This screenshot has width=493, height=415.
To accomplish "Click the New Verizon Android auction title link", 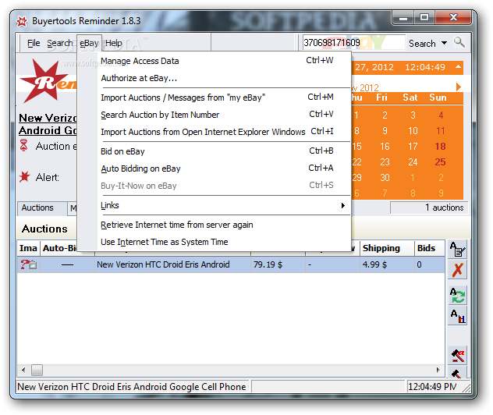I will coord(48,124).
